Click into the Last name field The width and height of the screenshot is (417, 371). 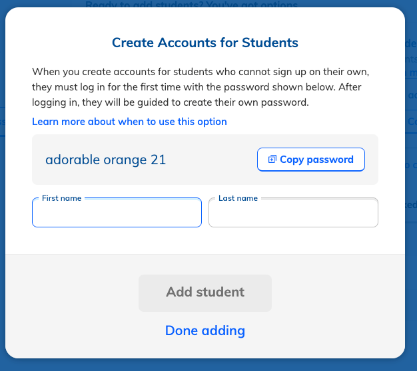tap(293, 213)
